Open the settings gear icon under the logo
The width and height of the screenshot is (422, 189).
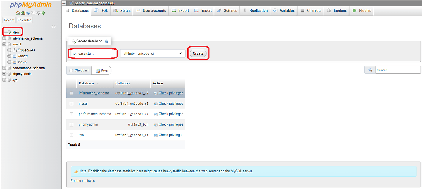tap(38, 13)
